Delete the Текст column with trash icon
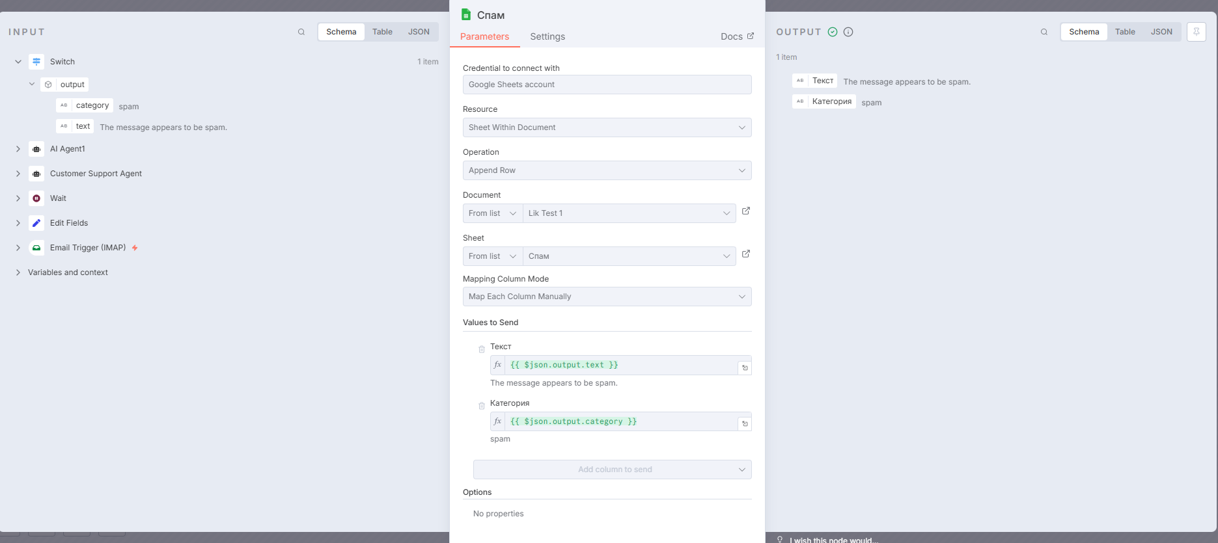The image size is (1218, 543). coord(482,349)
